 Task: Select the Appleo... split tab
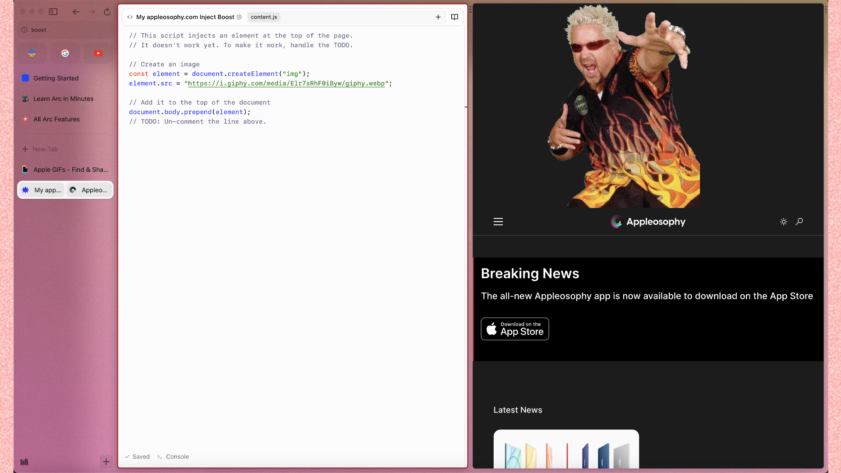(x=89, y=190)
